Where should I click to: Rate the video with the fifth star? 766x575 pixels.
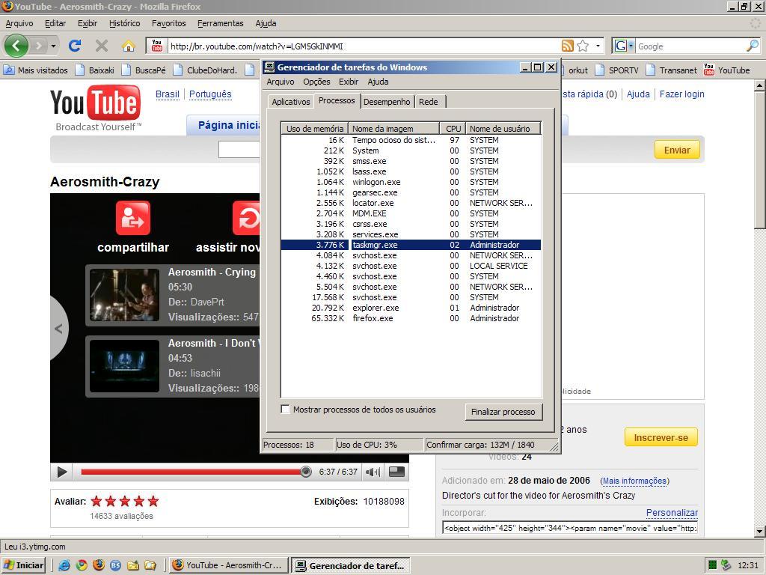tap(153, 501)
